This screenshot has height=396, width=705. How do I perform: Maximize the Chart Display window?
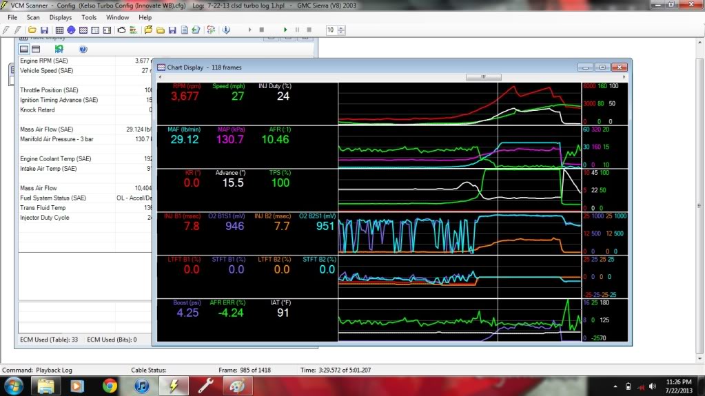[602, 67]
